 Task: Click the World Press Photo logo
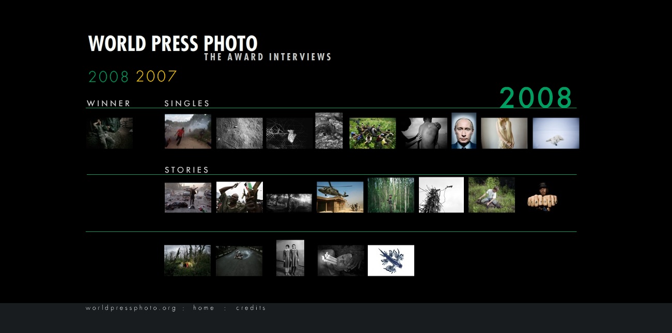coord(173,44)
